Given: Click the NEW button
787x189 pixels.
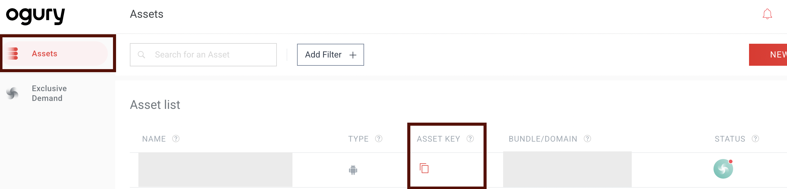Looking at the screenshot, I should pos(772,54).
